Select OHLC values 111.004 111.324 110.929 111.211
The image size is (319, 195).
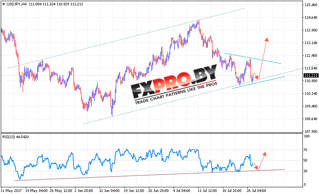[56, 4]
